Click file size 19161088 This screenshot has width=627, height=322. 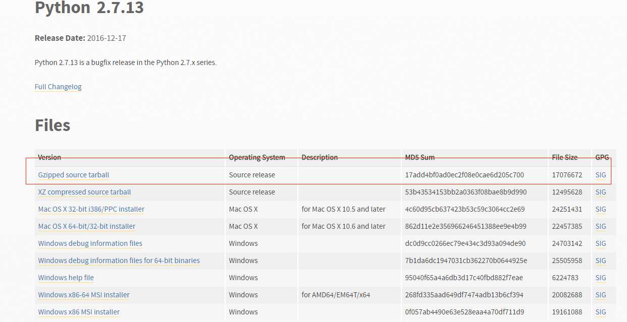[567, 312]
